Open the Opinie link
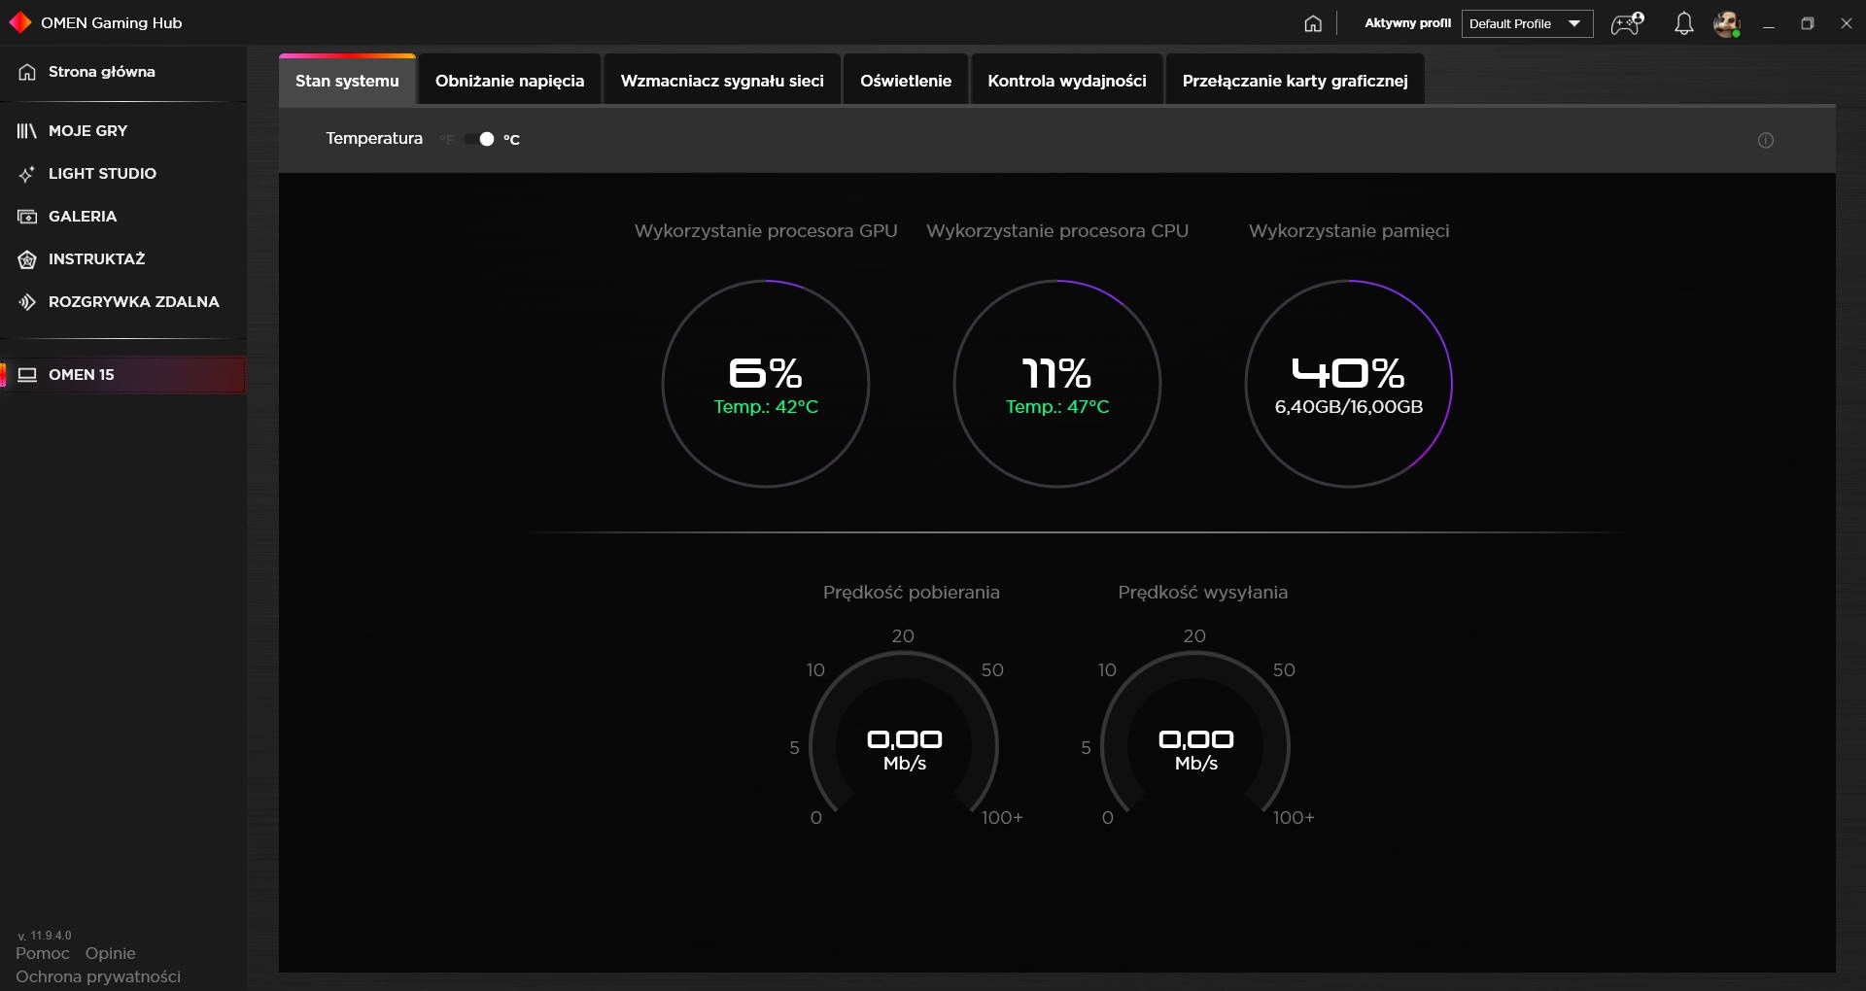This screenshot has height=991, width=1866. click(x=110, y=953)
